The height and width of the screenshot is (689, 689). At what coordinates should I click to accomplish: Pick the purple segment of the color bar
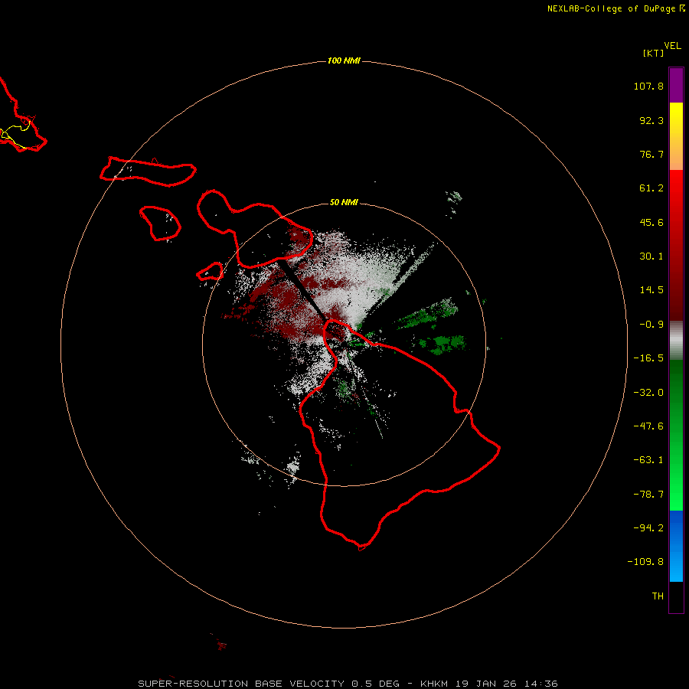click(x=676, y=85)
